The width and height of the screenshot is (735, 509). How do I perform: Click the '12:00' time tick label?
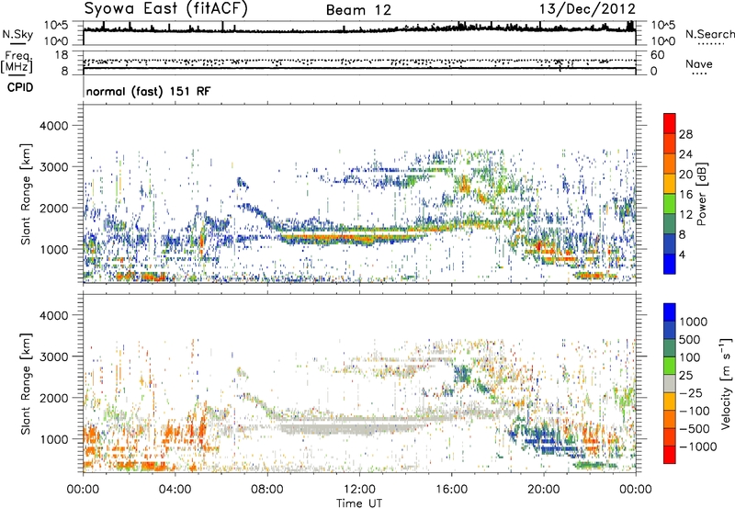point(359,490)
